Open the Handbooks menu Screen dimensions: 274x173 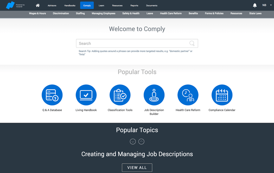coord(70,6)
